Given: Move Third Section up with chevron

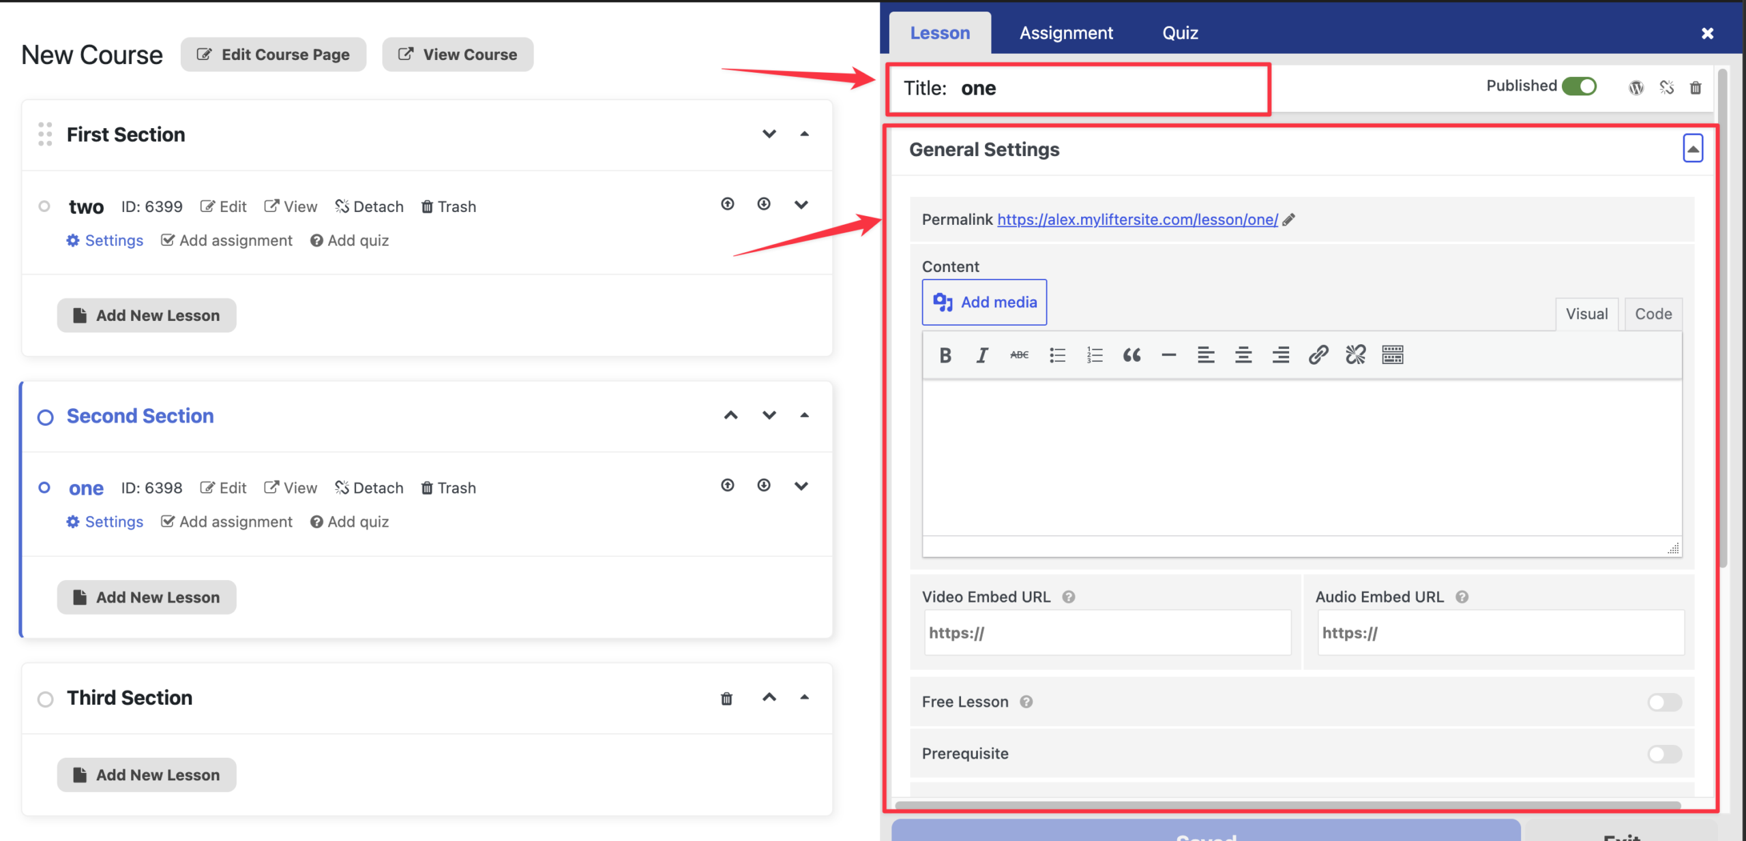Looking at the screenshot, I should coord(769,697).
